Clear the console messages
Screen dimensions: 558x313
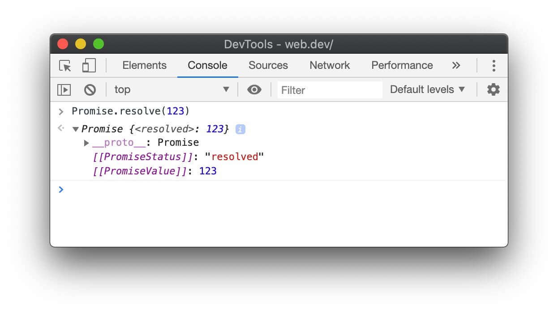coord(90,89)
